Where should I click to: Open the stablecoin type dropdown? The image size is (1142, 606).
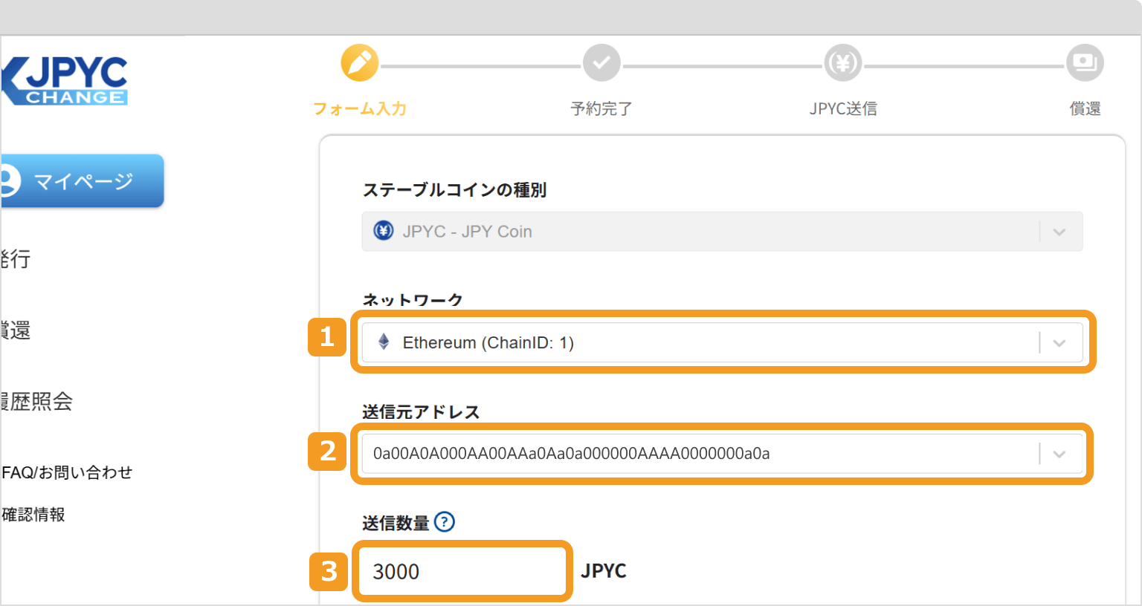click(x=1059, y=231)
